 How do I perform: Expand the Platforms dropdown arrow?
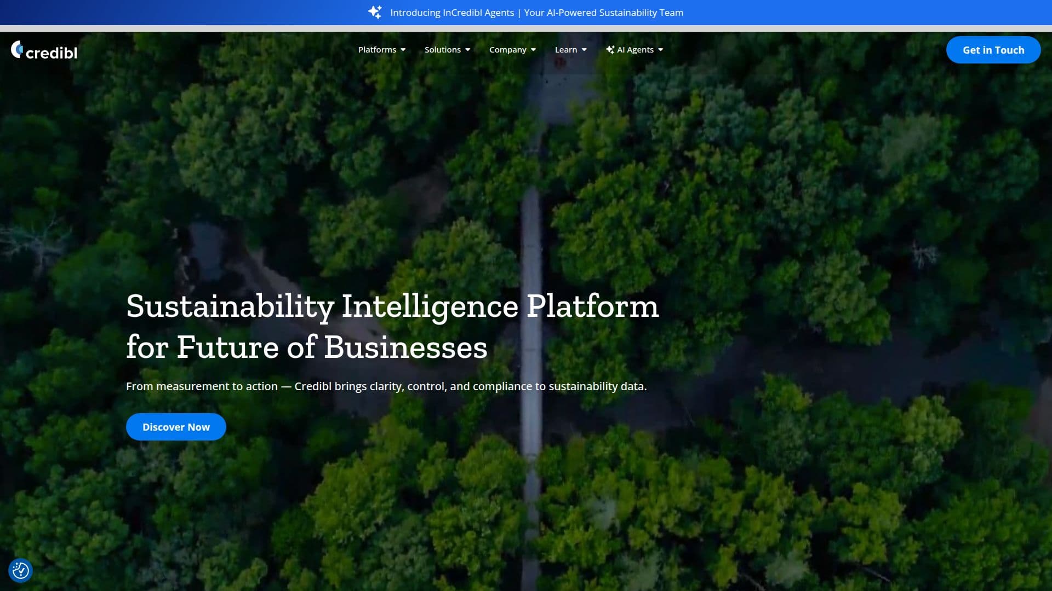coord(403,50)
